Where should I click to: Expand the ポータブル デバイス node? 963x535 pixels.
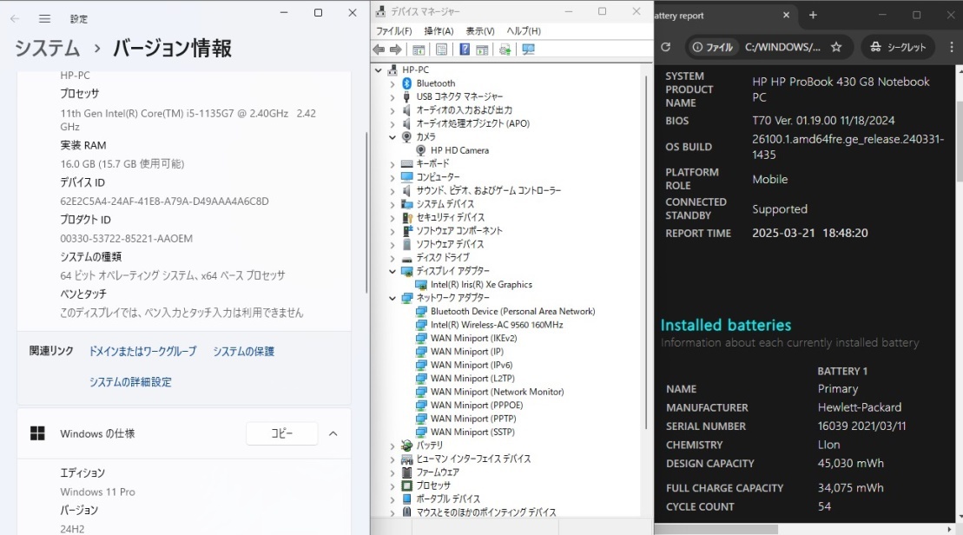[x=392, y=499]
